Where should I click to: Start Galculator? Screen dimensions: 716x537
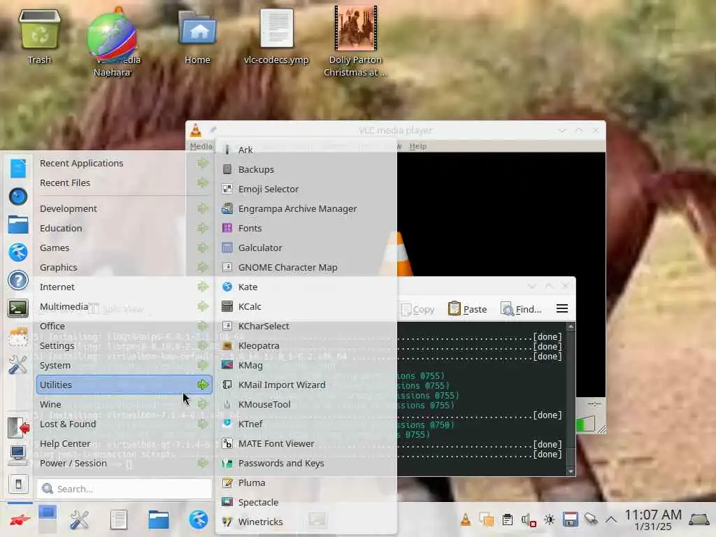click(x=306, y=248)
